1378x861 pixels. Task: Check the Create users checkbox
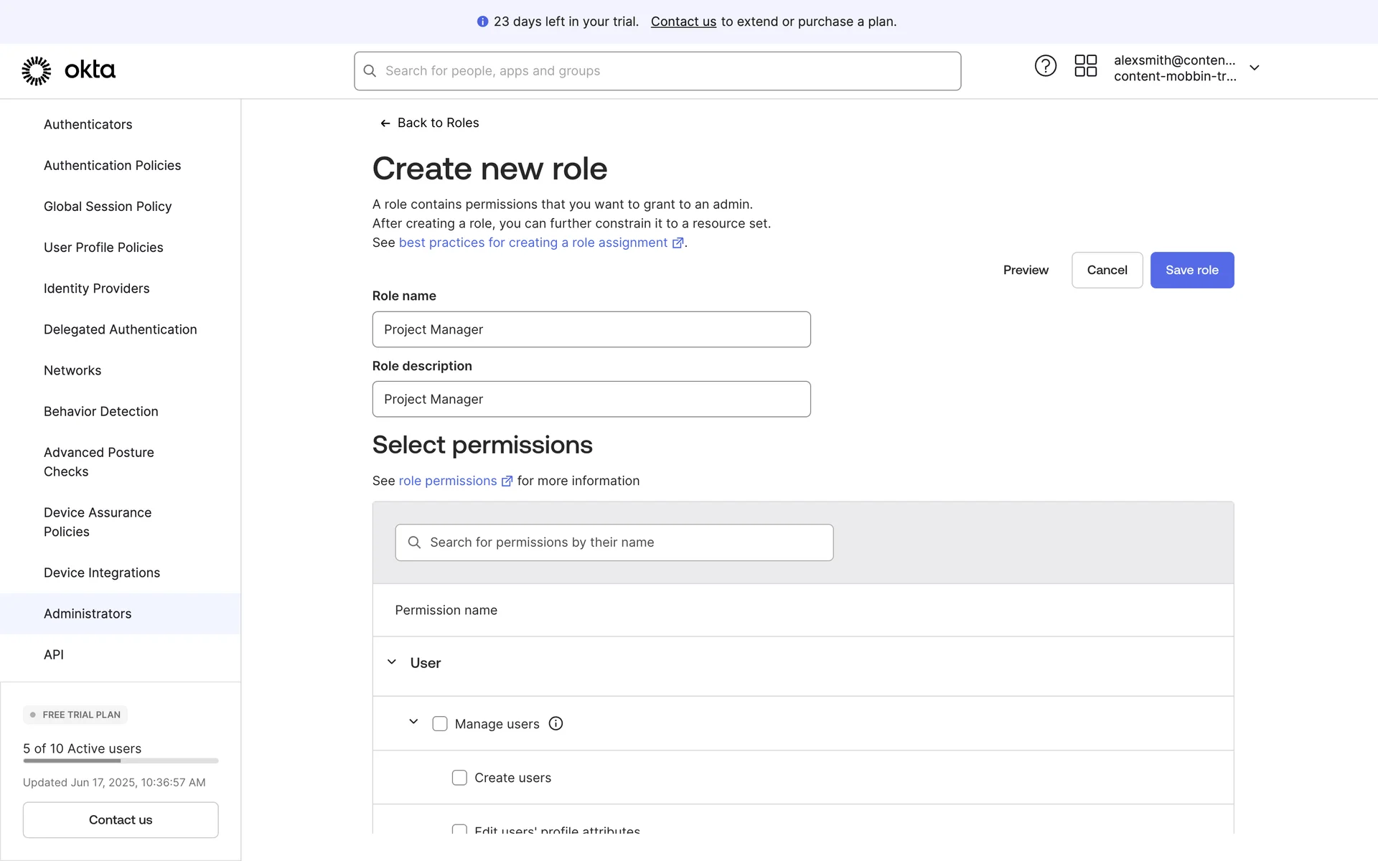tap(459, 778)
